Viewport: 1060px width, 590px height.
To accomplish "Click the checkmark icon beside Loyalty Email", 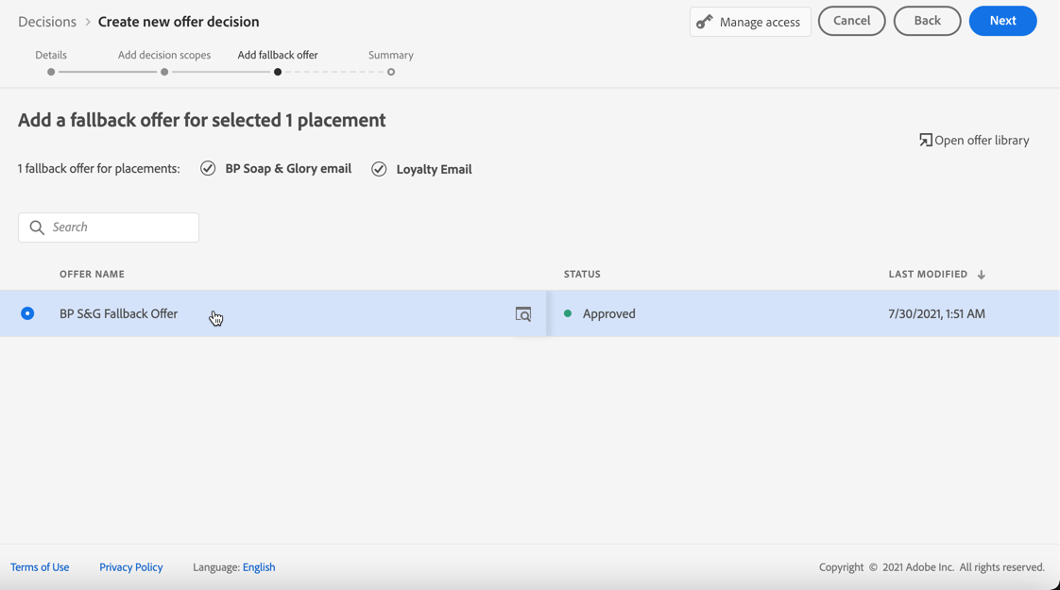I will [x=379, y=169].
